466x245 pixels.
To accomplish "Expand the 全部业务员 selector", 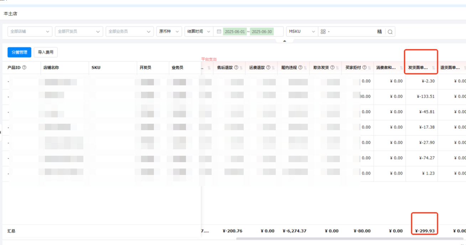I will 130,32.
